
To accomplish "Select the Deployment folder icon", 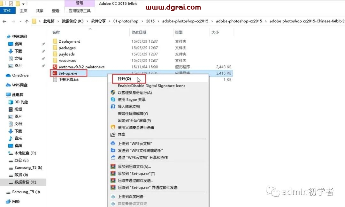I will (55, 41).
